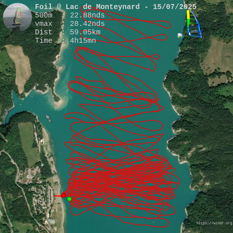Open the https://windr.org link

click(214, 223)
